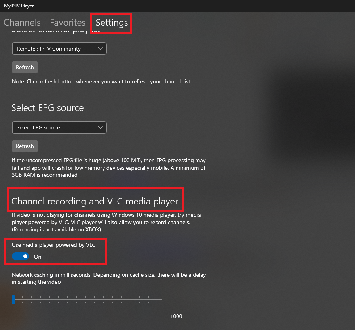Expand the Select EPG source dropdown

tap(59, 127)
